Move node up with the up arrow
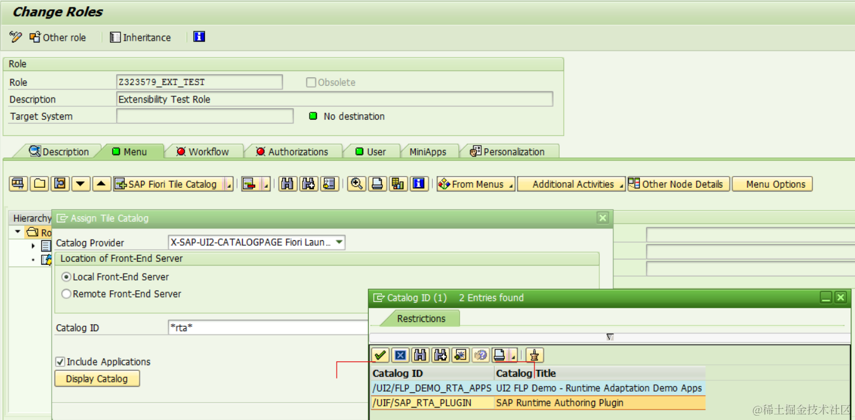This screenshot has width=855, height=420. [x=102, y=184]
